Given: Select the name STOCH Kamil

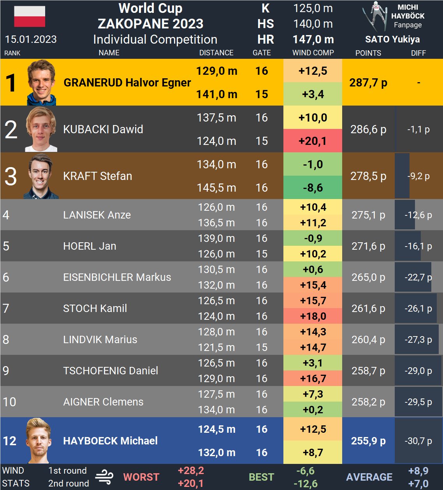Looking at the screenshot, I should point(95,308).
